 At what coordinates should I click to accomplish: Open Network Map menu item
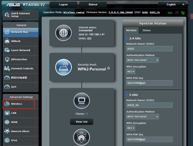21,32
